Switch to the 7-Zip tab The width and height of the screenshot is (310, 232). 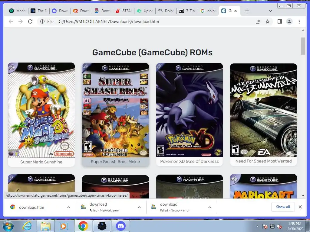[x=187, y=11]
